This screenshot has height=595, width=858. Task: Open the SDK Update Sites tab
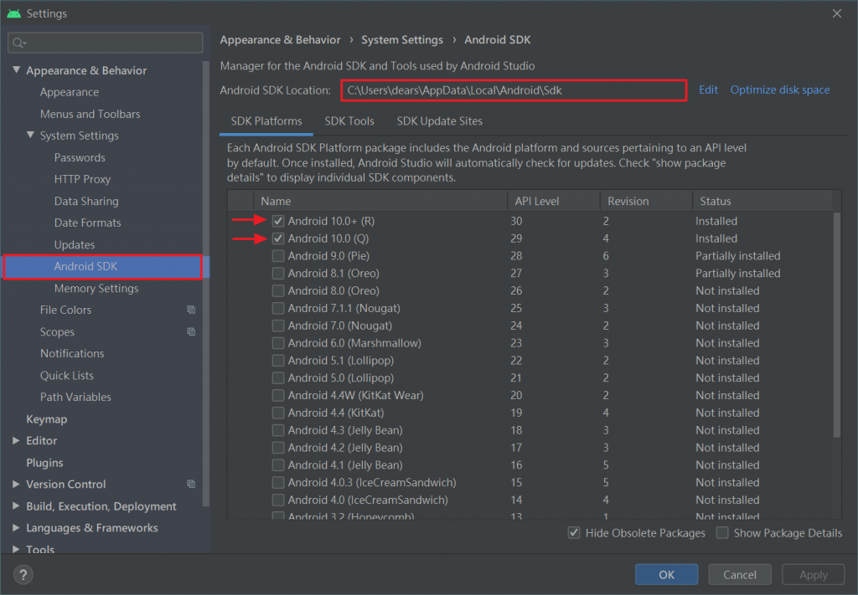coord(439,121)
